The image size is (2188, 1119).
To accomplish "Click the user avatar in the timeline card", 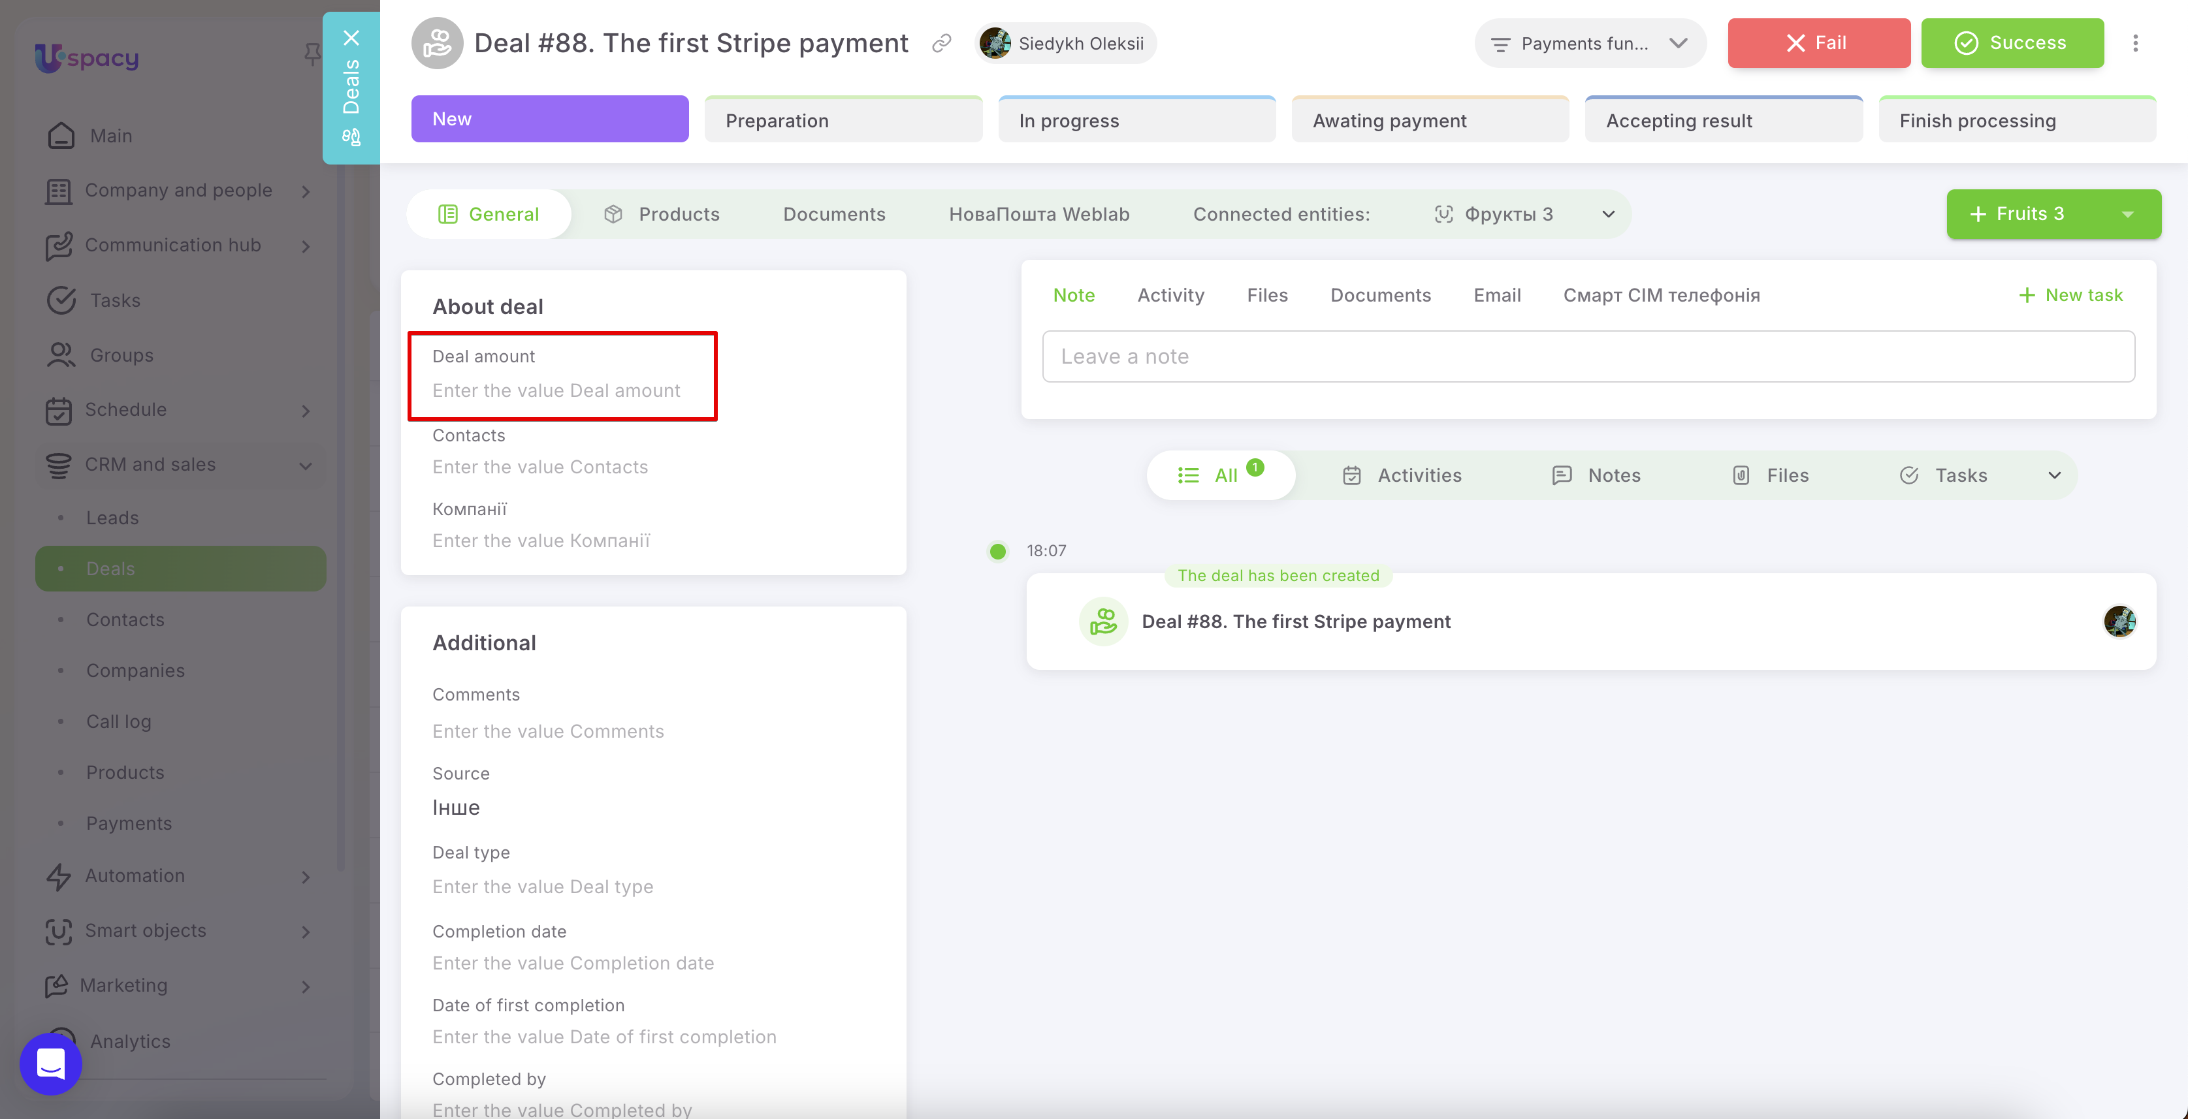I will [x=2119, y=622].
